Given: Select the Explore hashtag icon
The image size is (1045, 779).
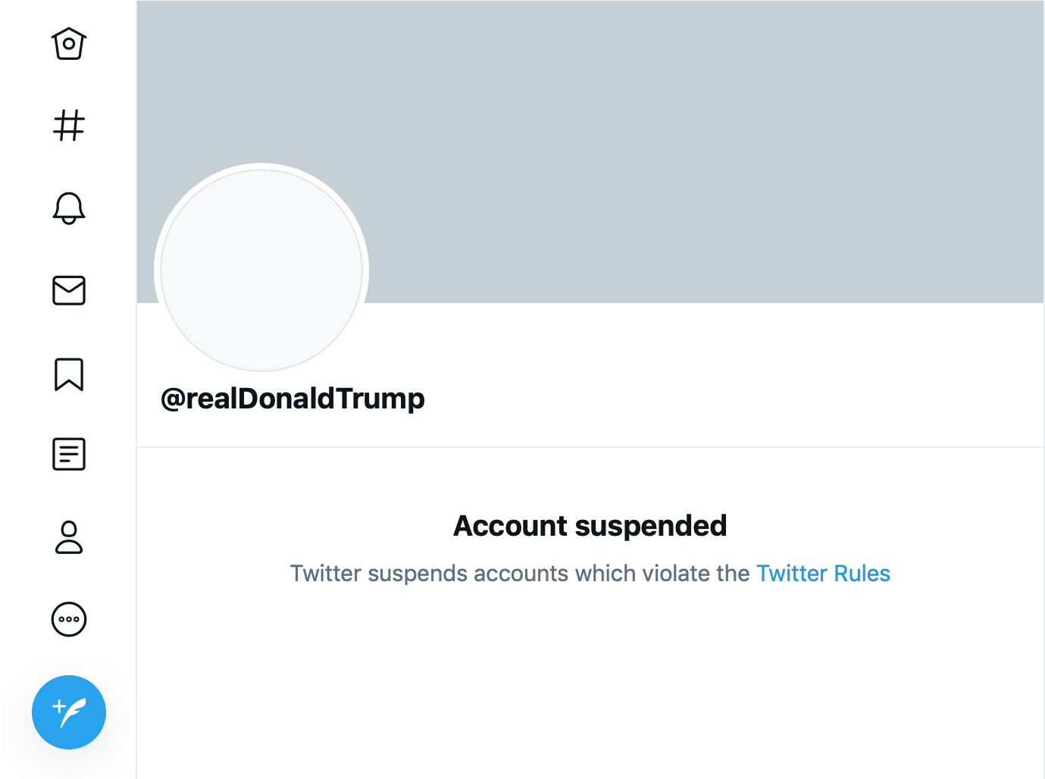Looking at the screenshot, I should tap(69, 126).
